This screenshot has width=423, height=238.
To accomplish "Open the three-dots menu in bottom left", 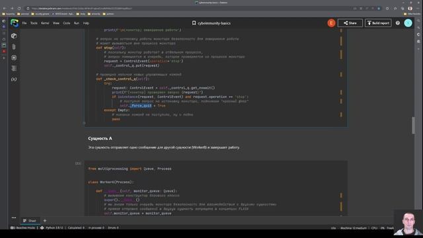I will (x=14, y=218).
